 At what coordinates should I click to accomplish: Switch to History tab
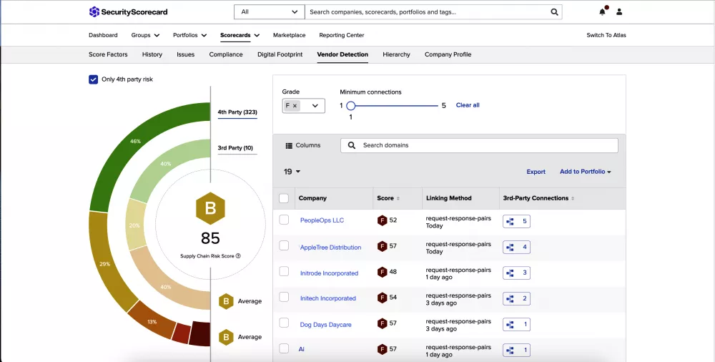(152, 54)
